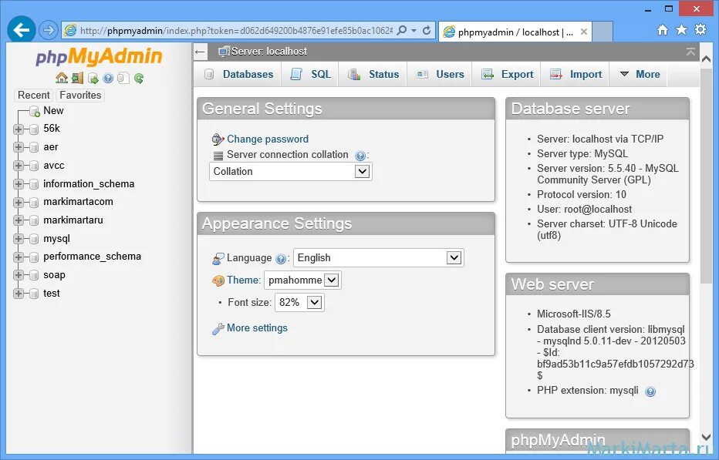Open the Theme dropdown showing pmahomme
719x460 pixels.
[x=302, y=280]
